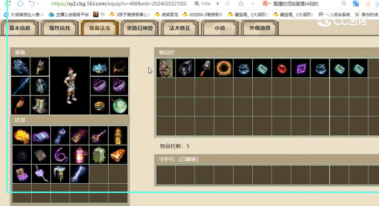
Task: Click the red gem inventory item
Action: point(282,68)
